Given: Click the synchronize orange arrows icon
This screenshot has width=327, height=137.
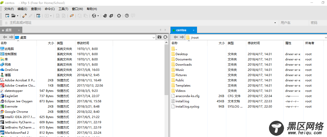Looking at the screenshot, I should pos(72,16).
